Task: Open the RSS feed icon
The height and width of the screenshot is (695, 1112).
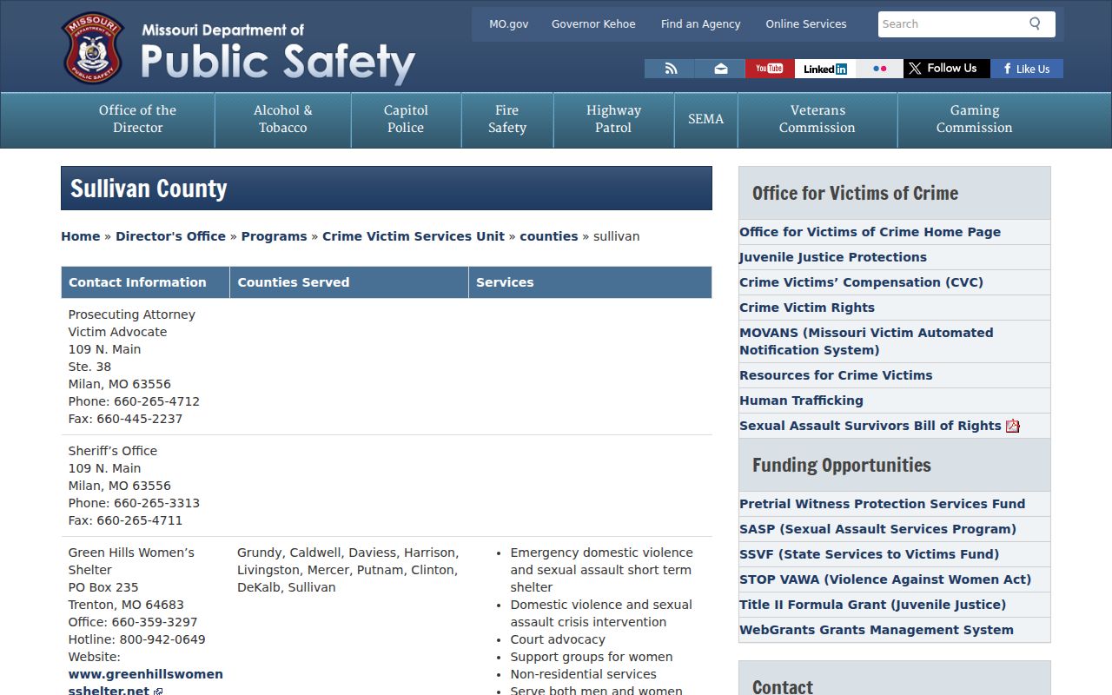Action: (670, 69)
